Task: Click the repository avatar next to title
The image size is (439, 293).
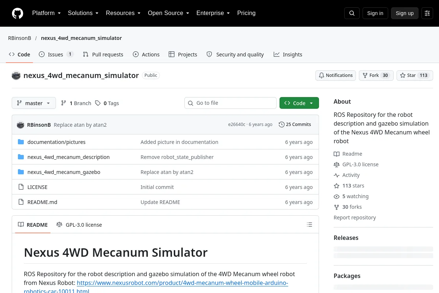Action: (16, 75)
